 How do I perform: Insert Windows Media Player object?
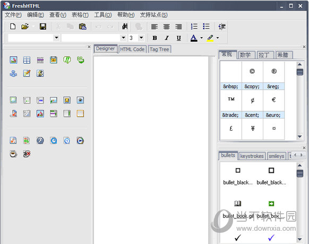[80, 140]
